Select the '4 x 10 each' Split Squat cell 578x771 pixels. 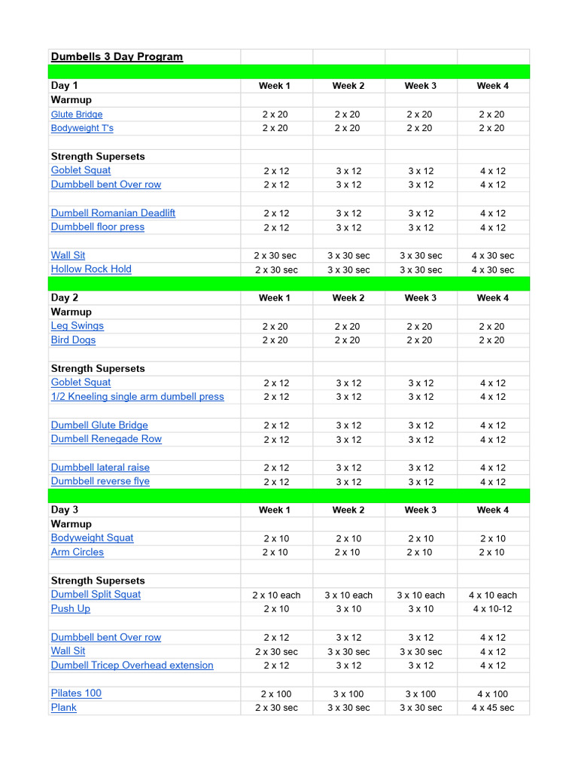(x=492, y=595)
